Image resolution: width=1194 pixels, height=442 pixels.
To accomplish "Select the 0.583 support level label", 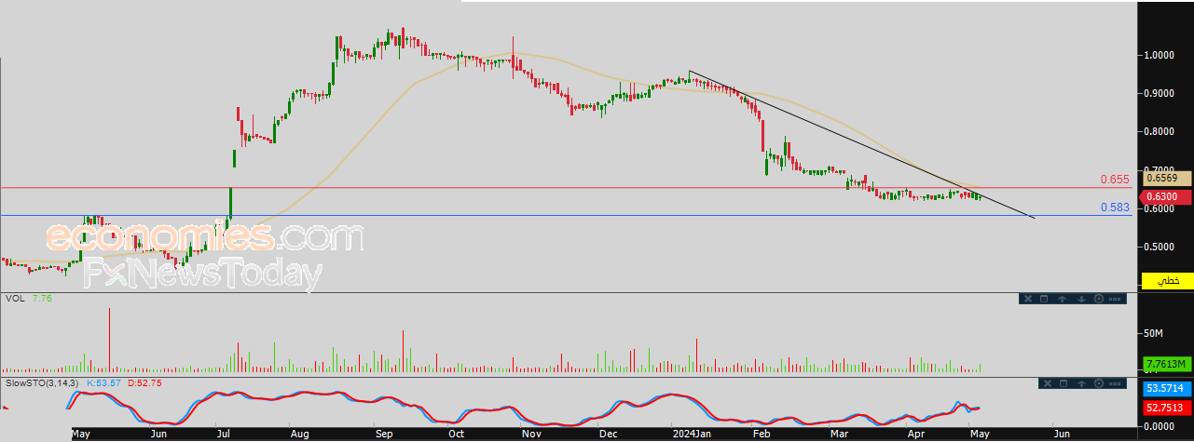I will pos(1114,209).
